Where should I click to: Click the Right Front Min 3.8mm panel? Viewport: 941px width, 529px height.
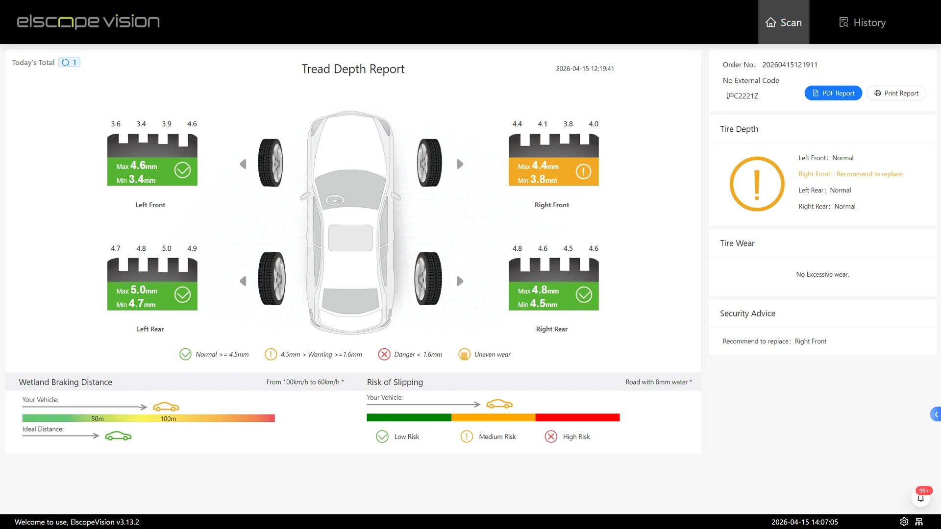coord(554,171)
